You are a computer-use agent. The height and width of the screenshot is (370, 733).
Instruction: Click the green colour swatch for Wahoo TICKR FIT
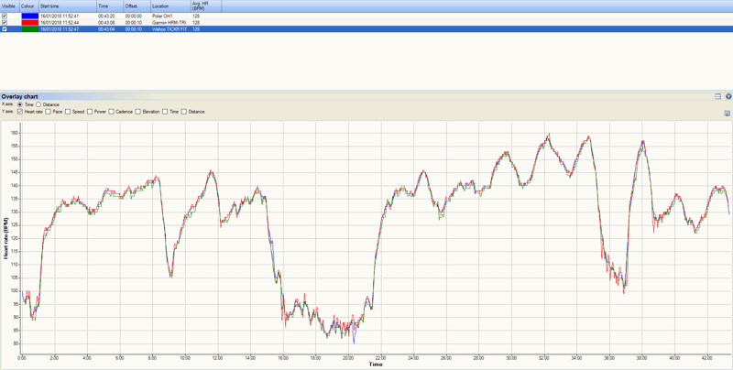click(30, 29)
